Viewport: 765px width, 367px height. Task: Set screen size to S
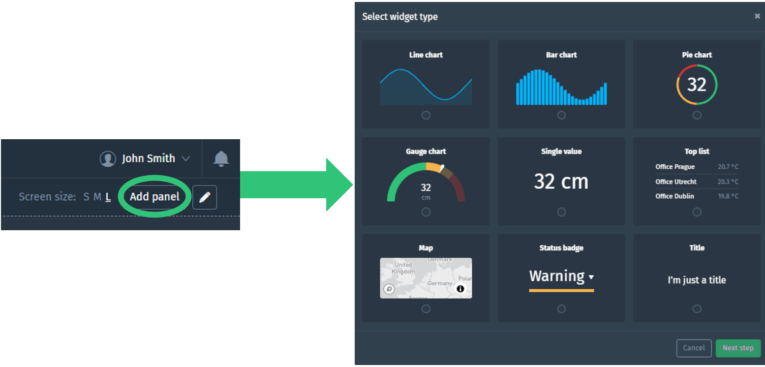86,197
